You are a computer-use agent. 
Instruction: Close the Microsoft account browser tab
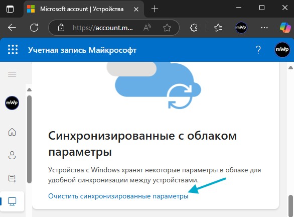pyautogui.click(x=136, y=9)
